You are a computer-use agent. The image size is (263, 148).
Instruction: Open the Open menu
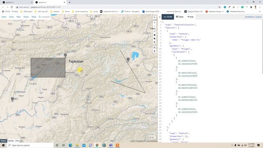[x=4, y=17]
